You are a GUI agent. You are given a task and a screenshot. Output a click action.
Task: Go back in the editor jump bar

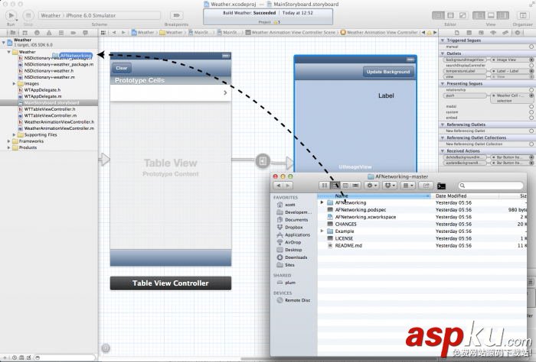(114, 33)
